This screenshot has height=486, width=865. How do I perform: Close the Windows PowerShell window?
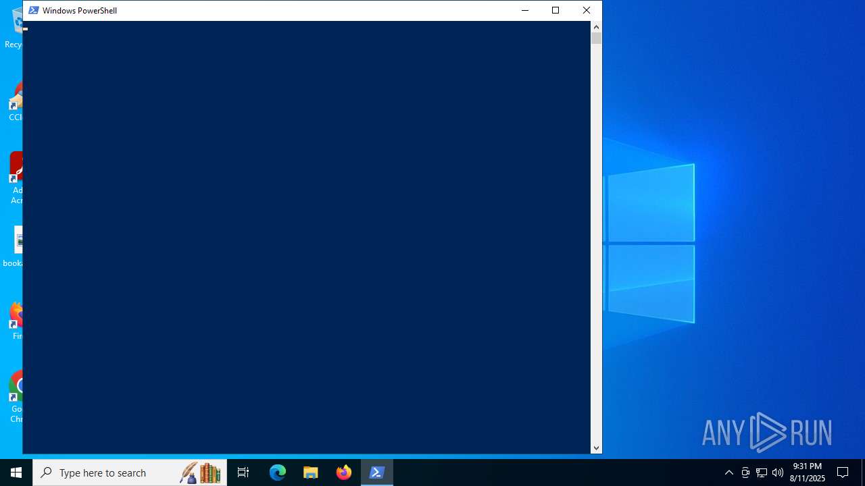tap(587, 10)
